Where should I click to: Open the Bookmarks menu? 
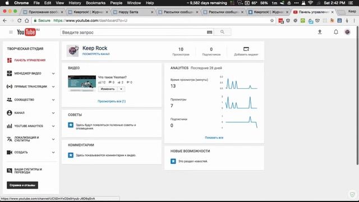point(95,3)
